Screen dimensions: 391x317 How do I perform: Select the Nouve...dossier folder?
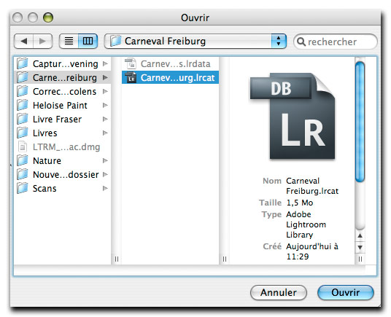point(62,175)
